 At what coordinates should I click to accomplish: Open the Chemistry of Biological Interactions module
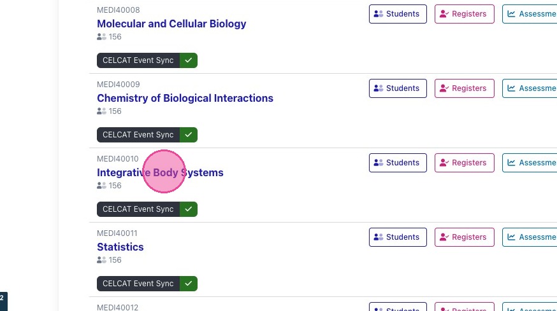tap(185, 99)
